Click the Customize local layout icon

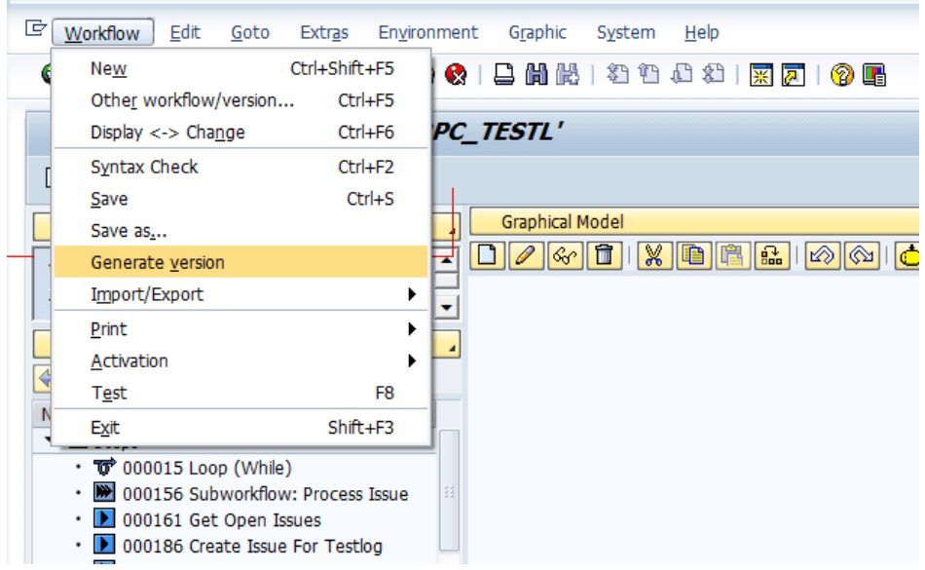coord(873,75)
